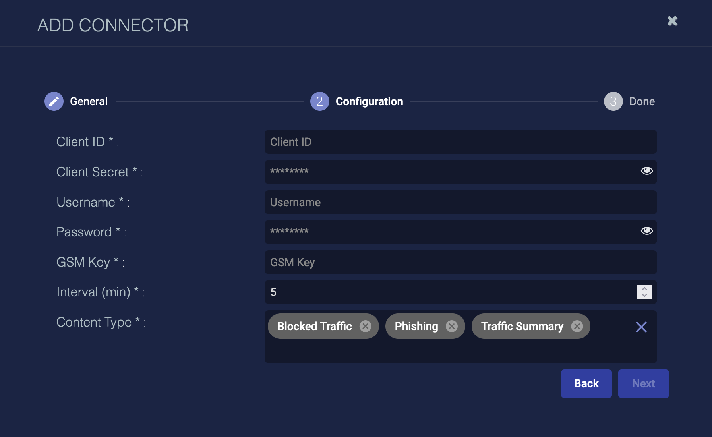Click the General step pencil icon
The image size is (712, 437).
[54, 101]
